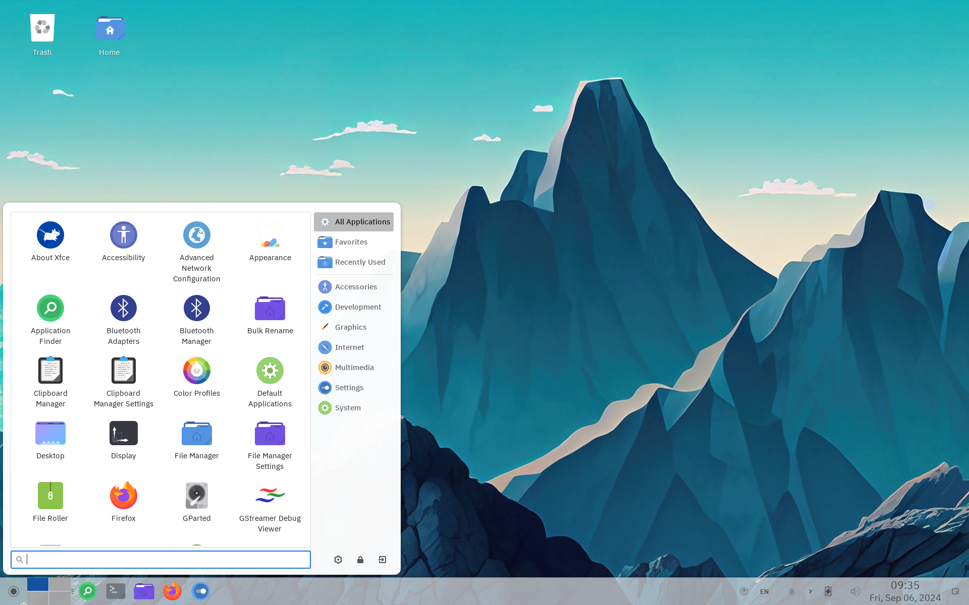Expand hidden system tray arrow
Viewport: 969px width, 605px height.
(x=811, y=591)
